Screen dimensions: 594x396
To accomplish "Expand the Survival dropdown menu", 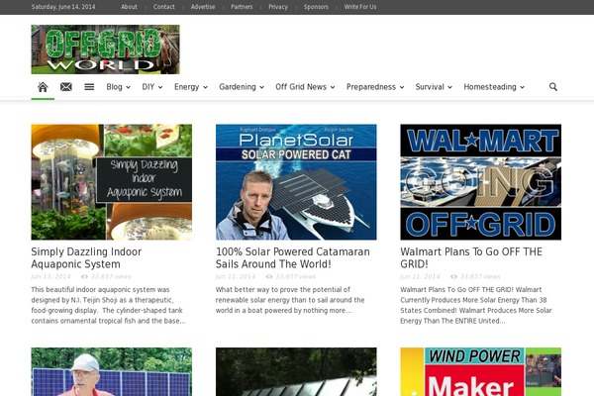I will click(434, 87).
